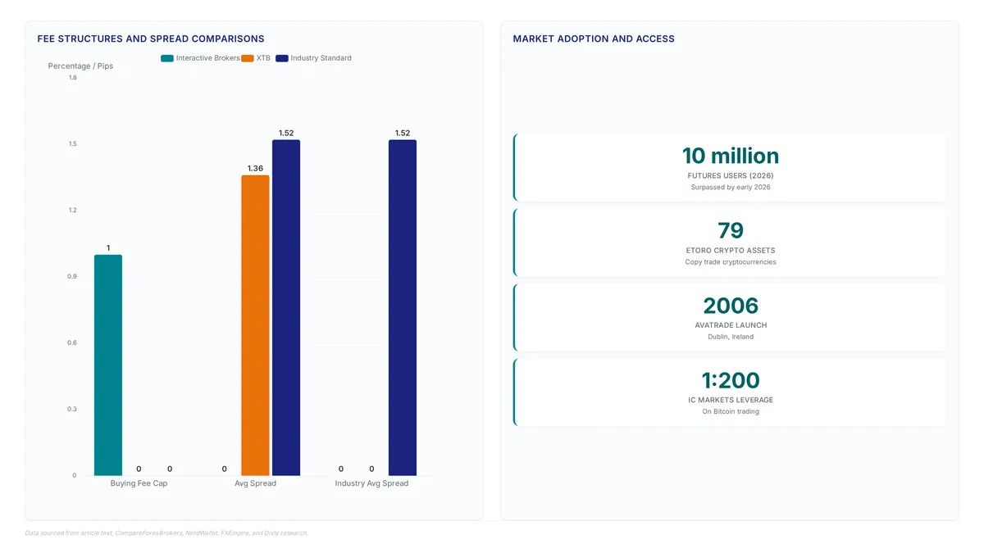Click the 1:200 IC Markets leverage figure

point(731,380)
